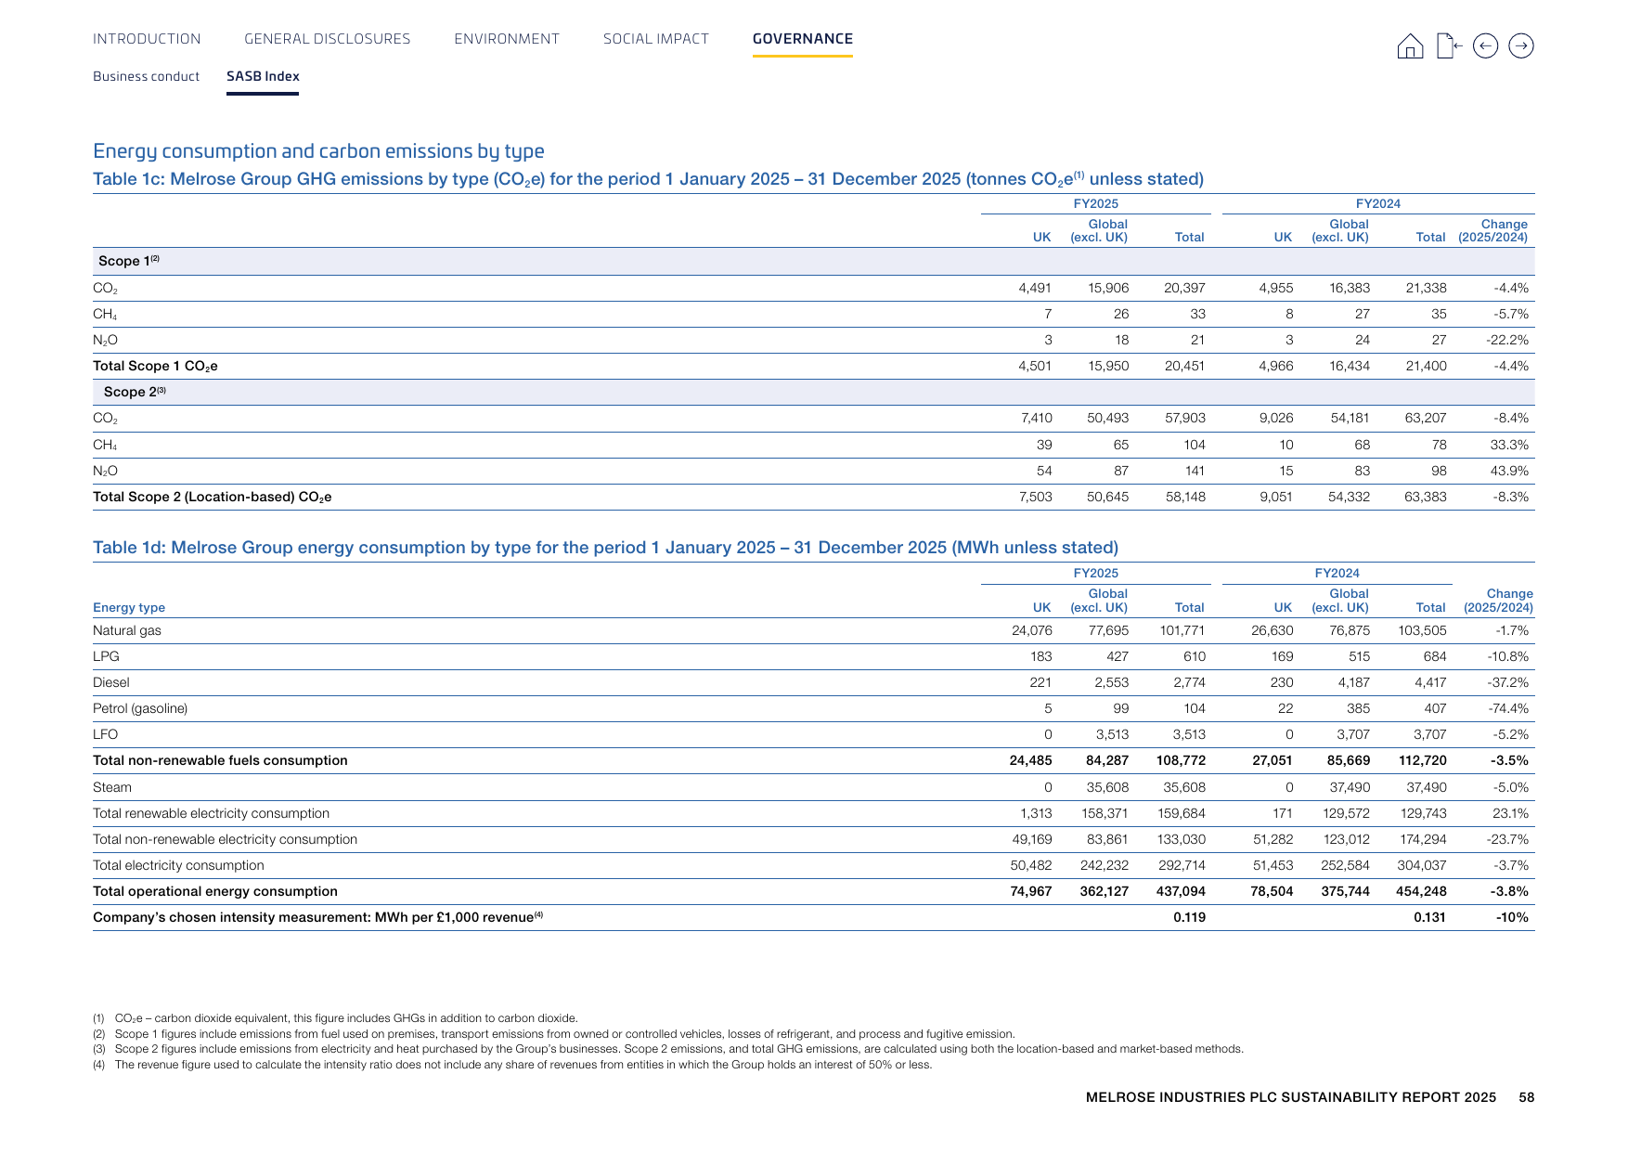1628x1152 pixels.
Task: Open the General Disclosures section
Action: (x=328, y=39)
